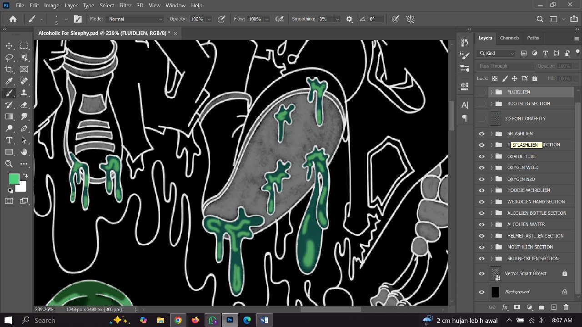582x327 pixels.
Task: Create a new layer group
Action: click(542, 307)
